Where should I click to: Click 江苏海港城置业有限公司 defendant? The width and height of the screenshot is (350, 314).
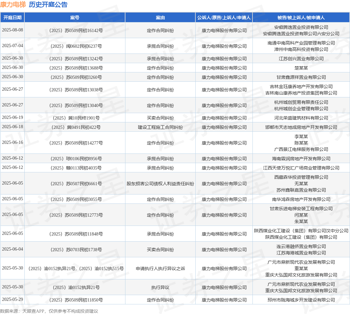[x=301, y=253]
